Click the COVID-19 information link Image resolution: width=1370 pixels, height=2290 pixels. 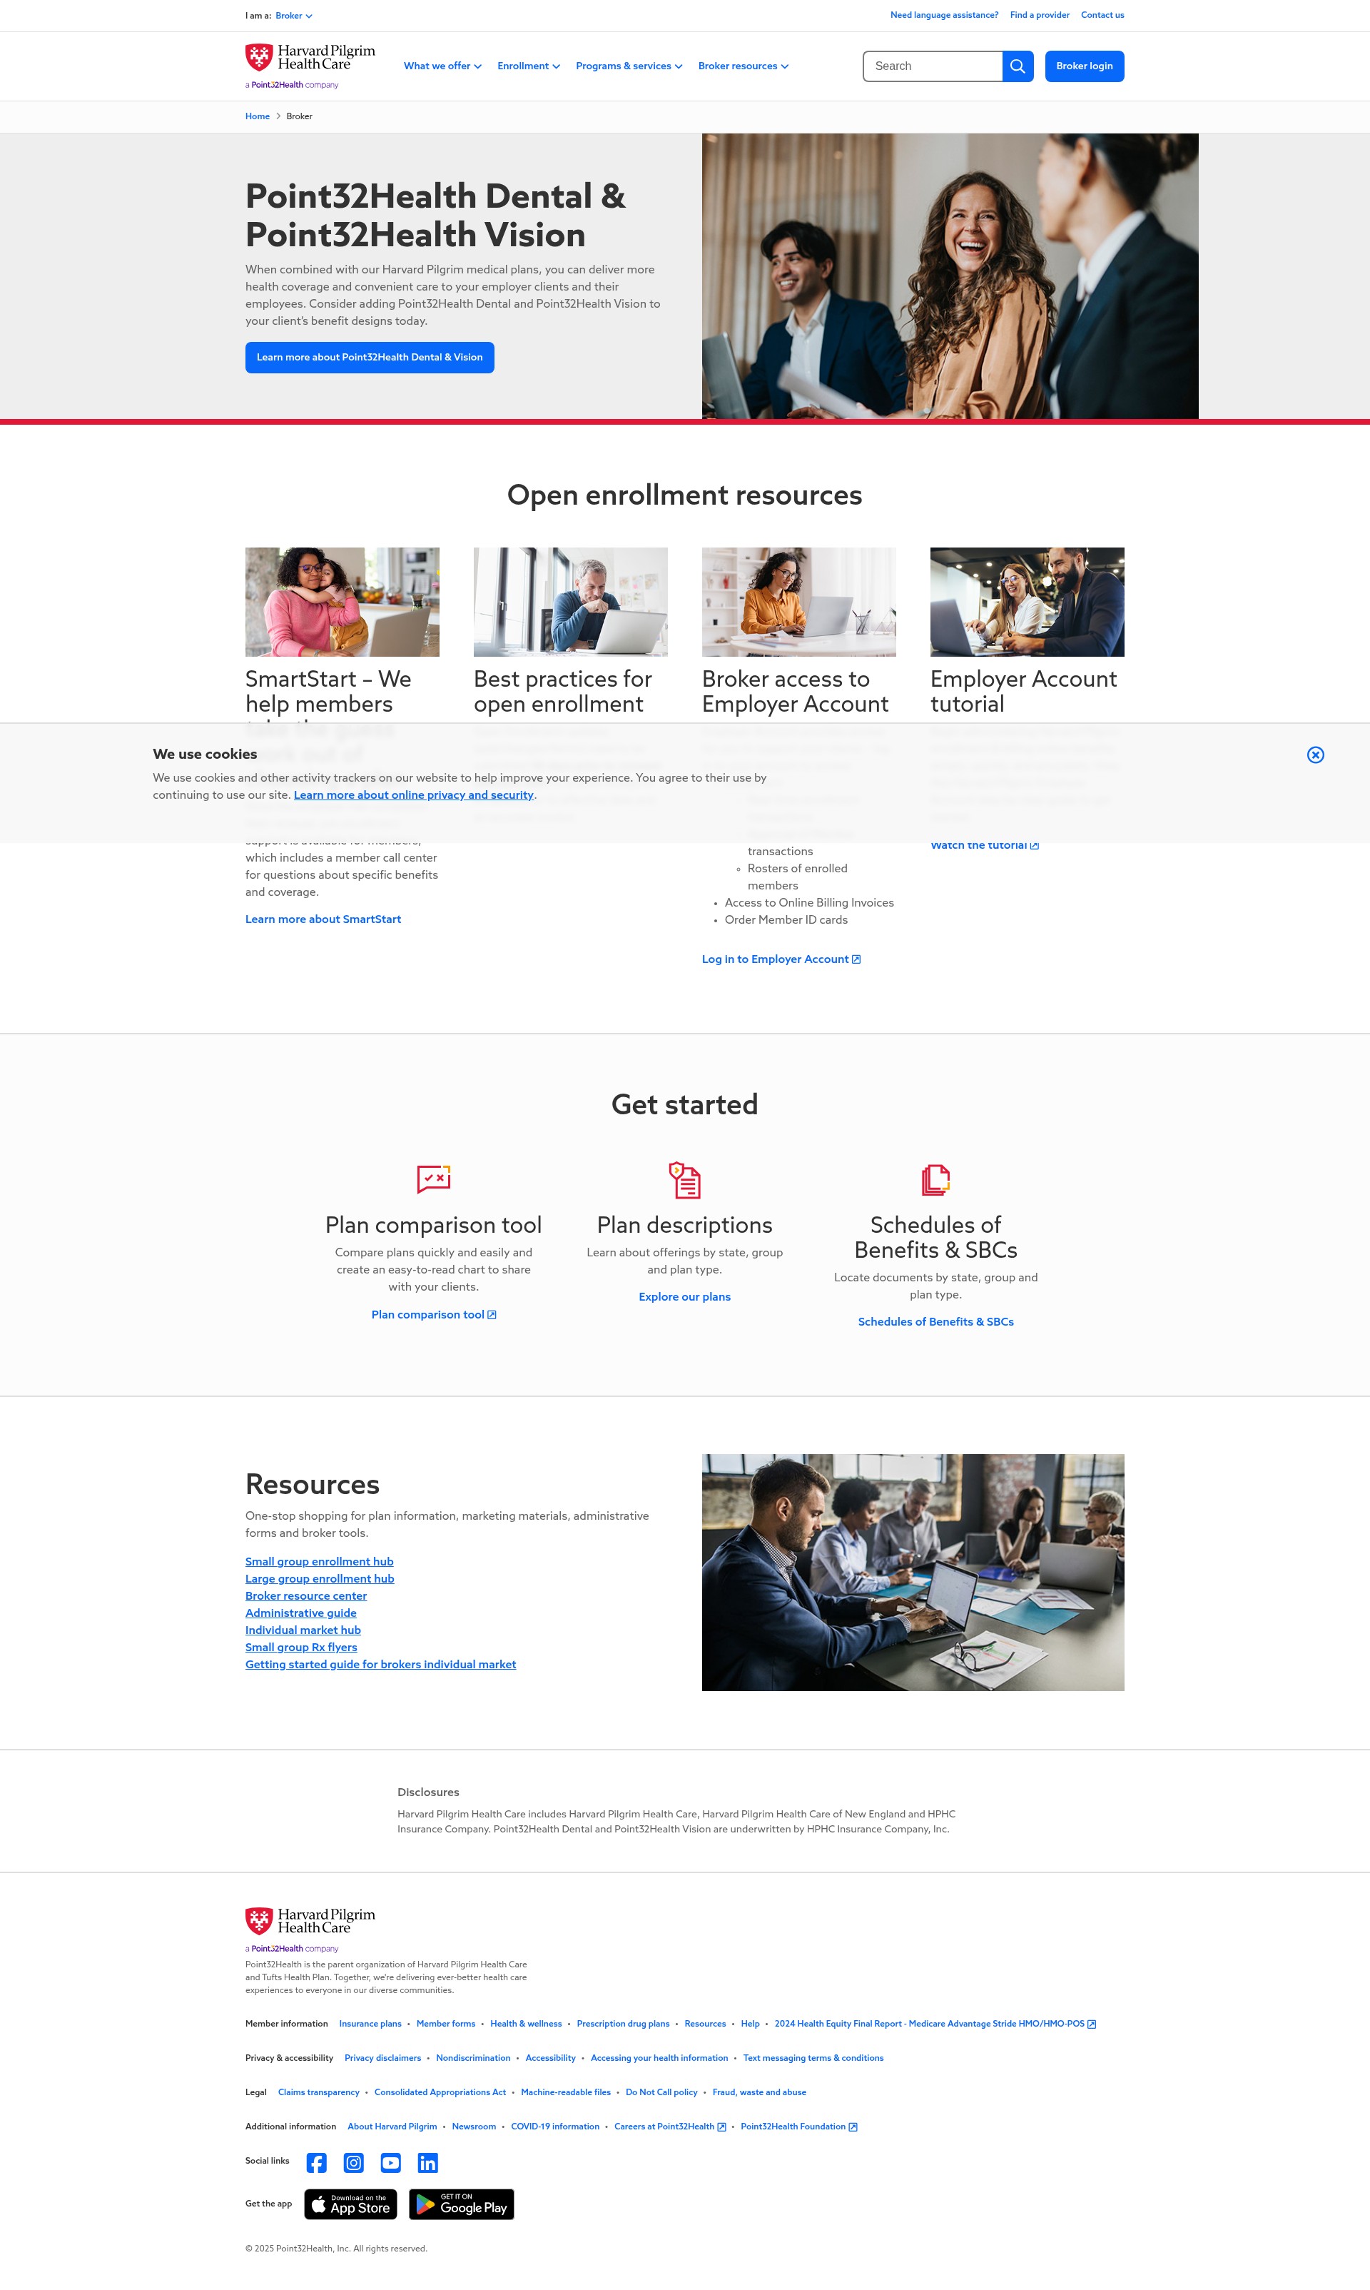point(555,2127)
